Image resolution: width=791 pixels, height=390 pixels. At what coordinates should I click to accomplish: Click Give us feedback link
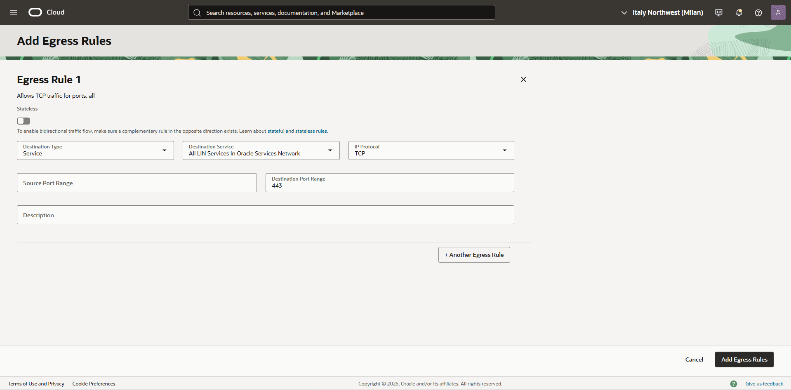[x=764, y=384]
